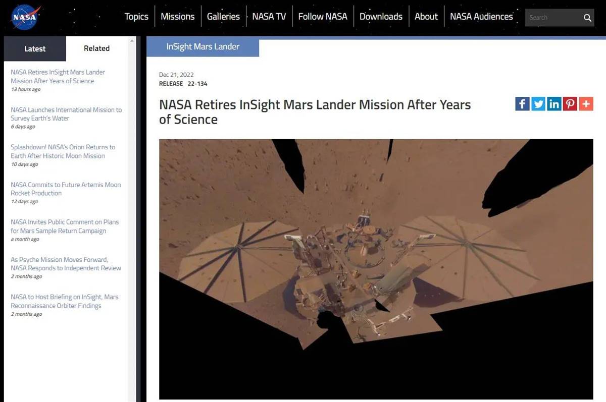The height and width of the screenshot is (402, 606).
Task: Open the NASA Audiences menu
Action: click(x=481, y=17)
